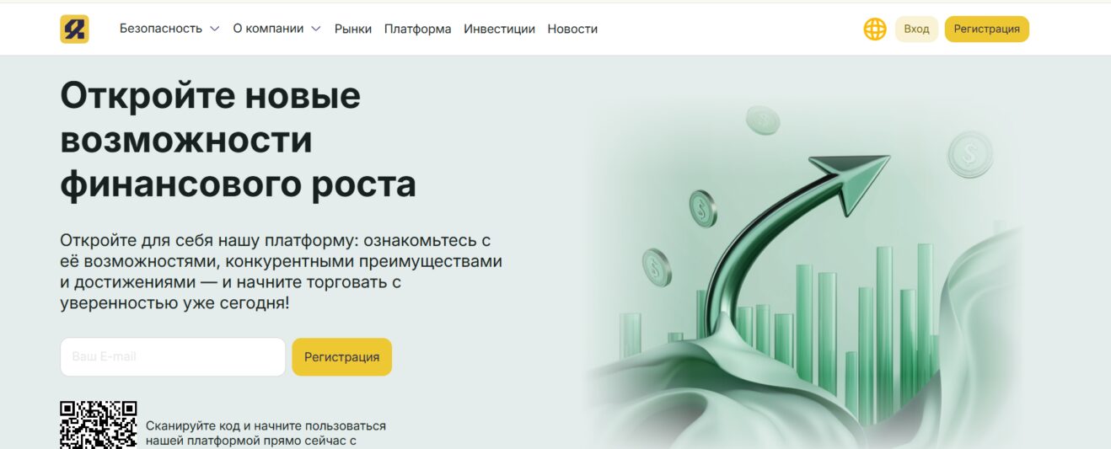Expand the chevron next to Безопасность
Viewport: 1111px width, 449px height.
tap(214, 29)
